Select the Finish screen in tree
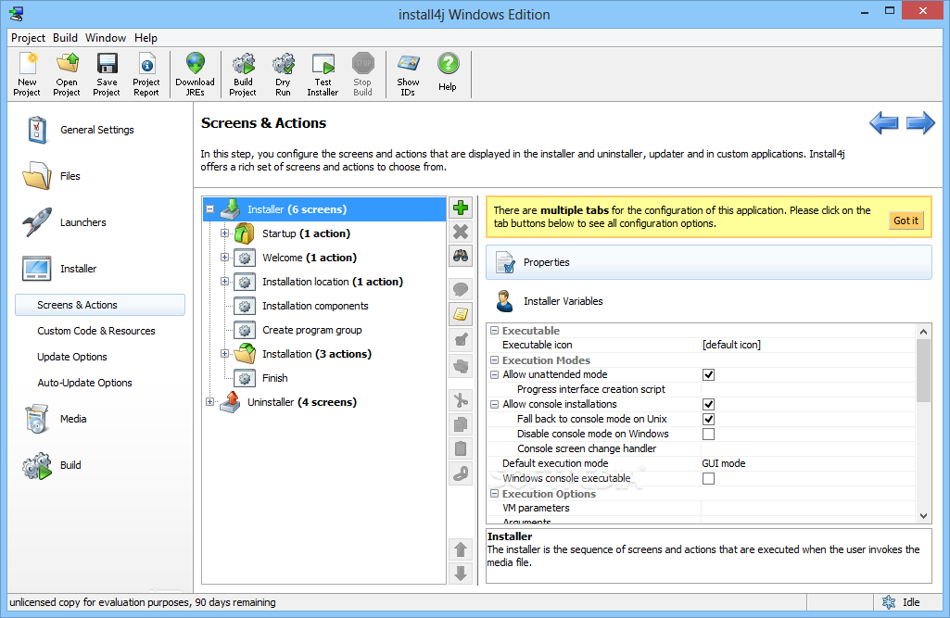Screen dimensions: 950x618 coord(275,378)
